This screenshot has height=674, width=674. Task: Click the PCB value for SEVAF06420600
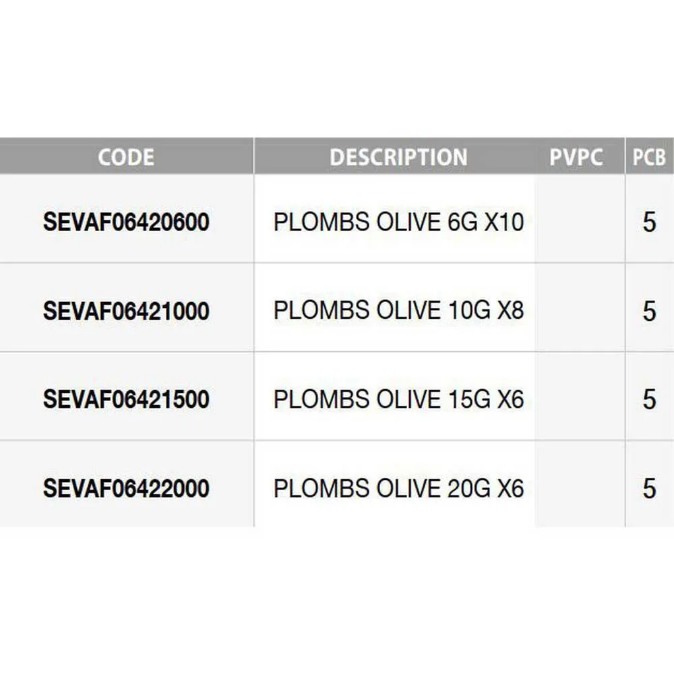click(x=649, y=222)
